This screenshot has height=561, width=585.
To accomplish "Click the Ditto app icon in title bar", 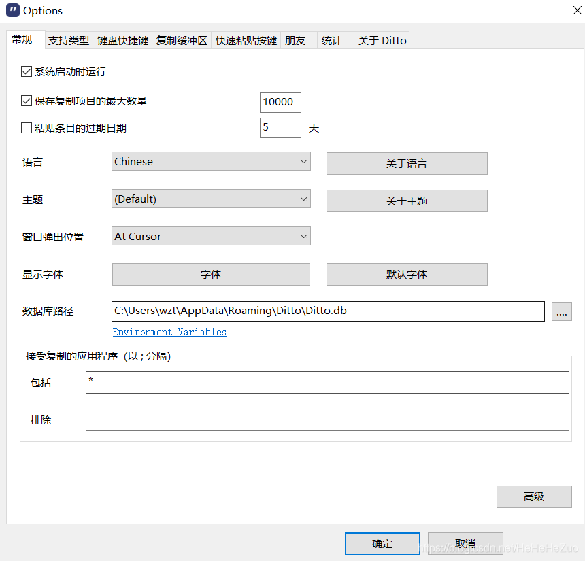I will pyautogui.click(x=13, y=10).
